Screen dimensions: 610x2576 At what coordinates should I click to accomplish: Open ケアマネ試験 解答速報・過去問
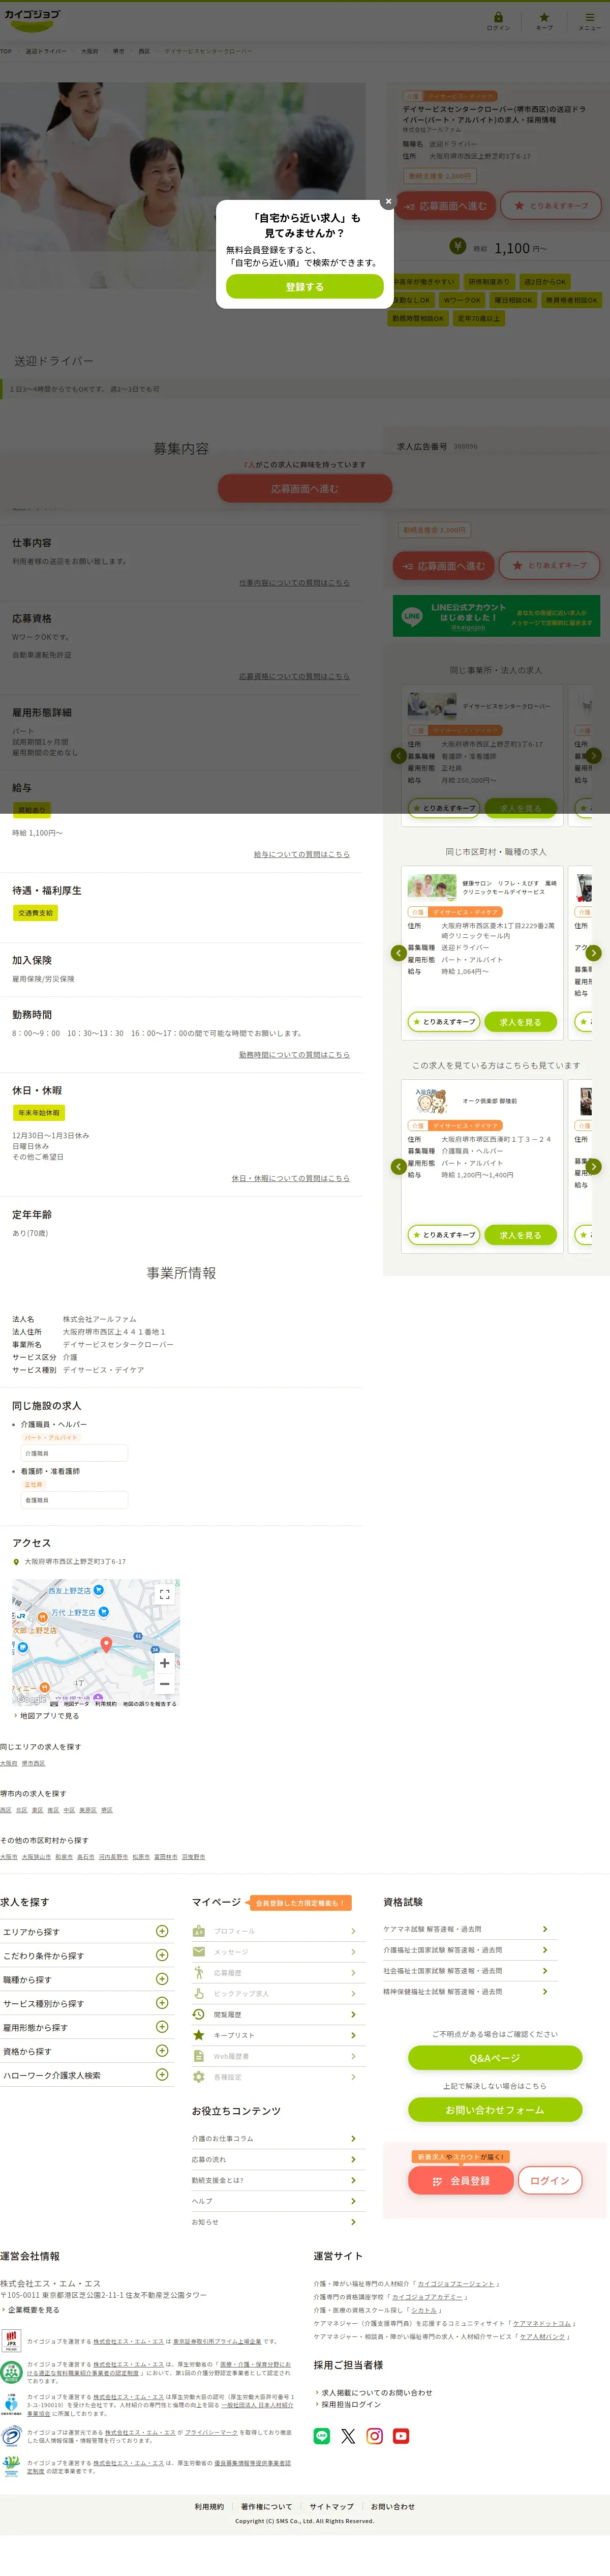pos(470,1929)
